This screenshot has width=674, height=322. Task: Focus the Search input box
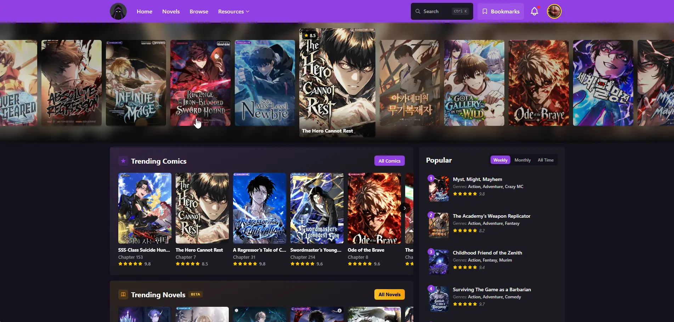click(x=442, y=11)
